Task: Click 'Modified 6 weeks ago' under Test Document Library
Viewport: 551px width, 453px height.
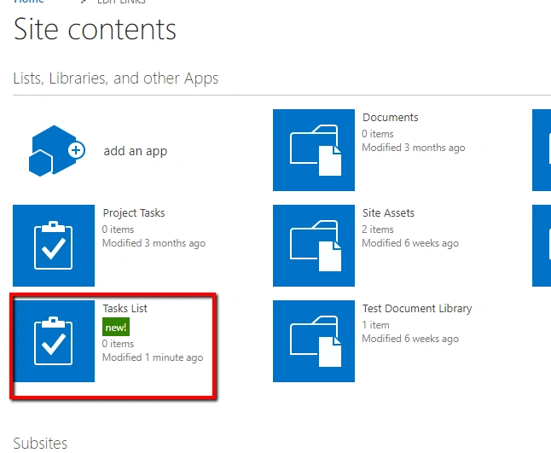Action: (410, 339)
